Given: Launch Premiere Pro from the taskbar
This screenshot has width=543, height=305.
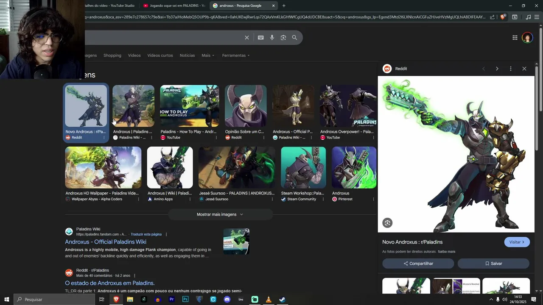Looking at the screenshot, I should tap(172, 299).
